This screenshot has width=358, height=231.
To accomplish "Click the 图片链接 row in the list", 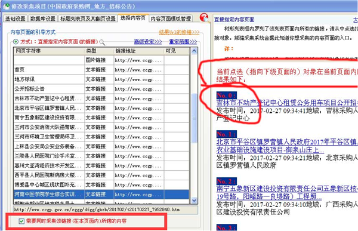I will click(101, 60).
